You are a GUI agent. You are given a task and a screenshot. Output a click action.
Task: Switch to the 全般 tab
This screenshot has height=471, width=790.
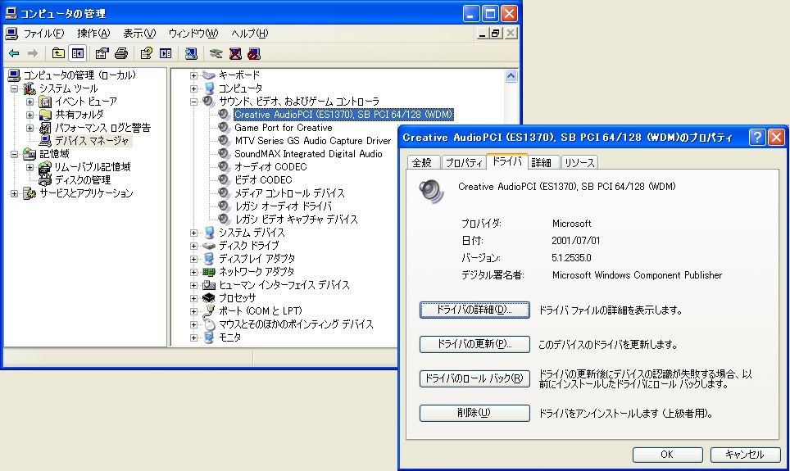(422, 162)
